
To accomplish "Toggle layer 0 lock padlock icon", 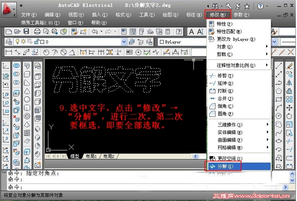I will click(37, 41).
